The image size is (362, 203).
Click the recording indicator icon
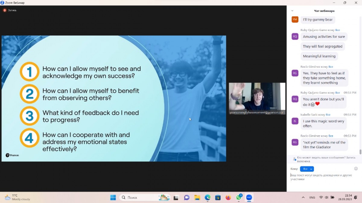pyautogui.click(x=5, y=10)
